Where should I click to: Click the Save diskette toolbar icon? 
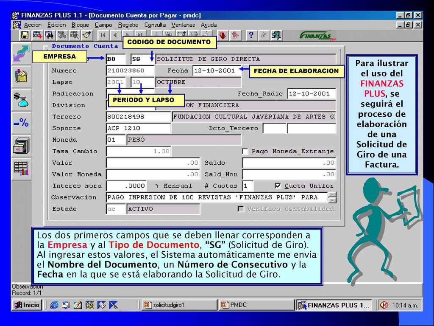click(x=25, y=35)
